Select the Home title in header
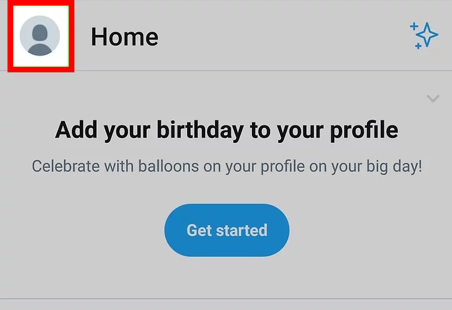 (124, 37)
